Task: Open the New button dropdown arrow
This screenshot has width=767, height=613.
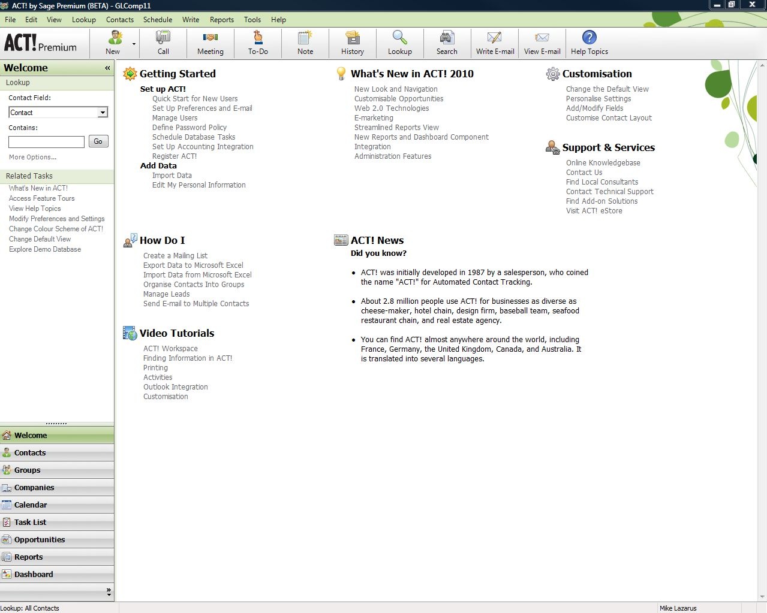Action: (x=134, y=44)
